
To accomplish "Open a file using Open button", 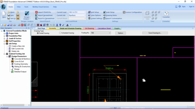I will pos(11,12).
